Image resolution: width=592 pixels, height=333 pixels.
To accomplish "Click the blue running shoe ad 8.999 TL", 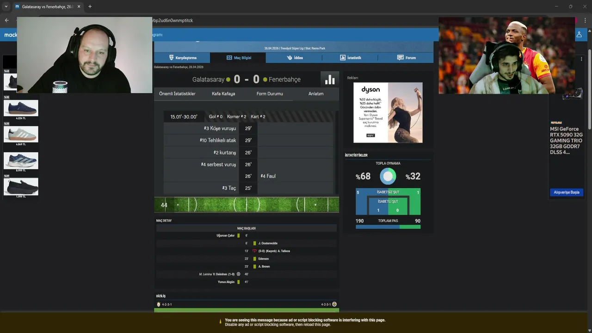I will coord(21,160).
